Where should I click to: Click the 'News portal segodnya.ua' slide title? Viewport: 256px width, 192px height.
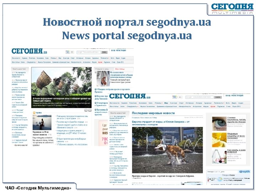click(127, 36)
